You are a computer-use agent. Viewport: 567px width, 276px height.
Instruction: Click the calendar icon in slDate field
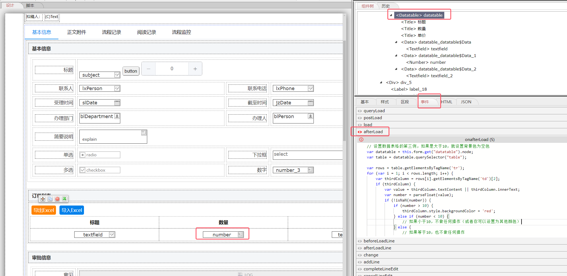coord(117,103)
